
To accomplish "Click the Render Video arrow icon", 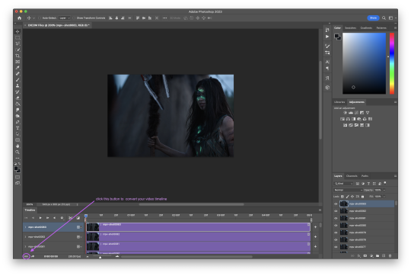I will 33,256.
